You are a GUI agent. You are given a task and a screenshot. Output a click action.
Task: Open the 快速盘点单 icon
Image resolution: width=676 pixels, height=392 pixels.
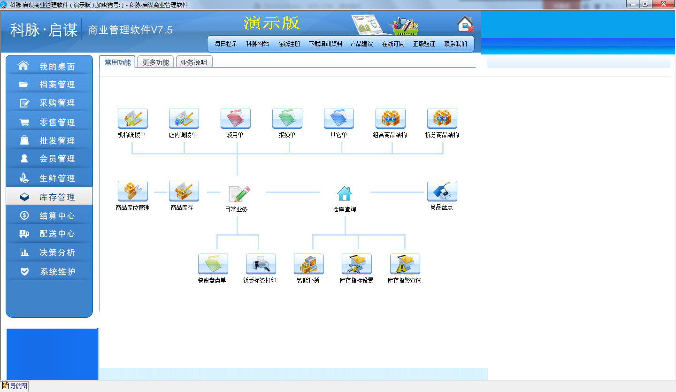pyautogui.click(x=213, y=264)
